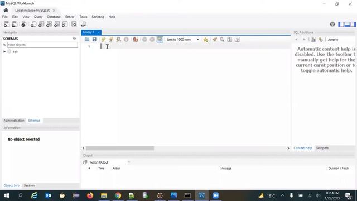Image resolution: width=357 pixels, height=201 pixels.
Task: Go to the home screen tab
Action: pos(6,10)
